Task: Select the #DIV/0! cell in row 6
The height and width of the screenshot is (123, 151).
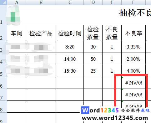Action: pos(133,83)
